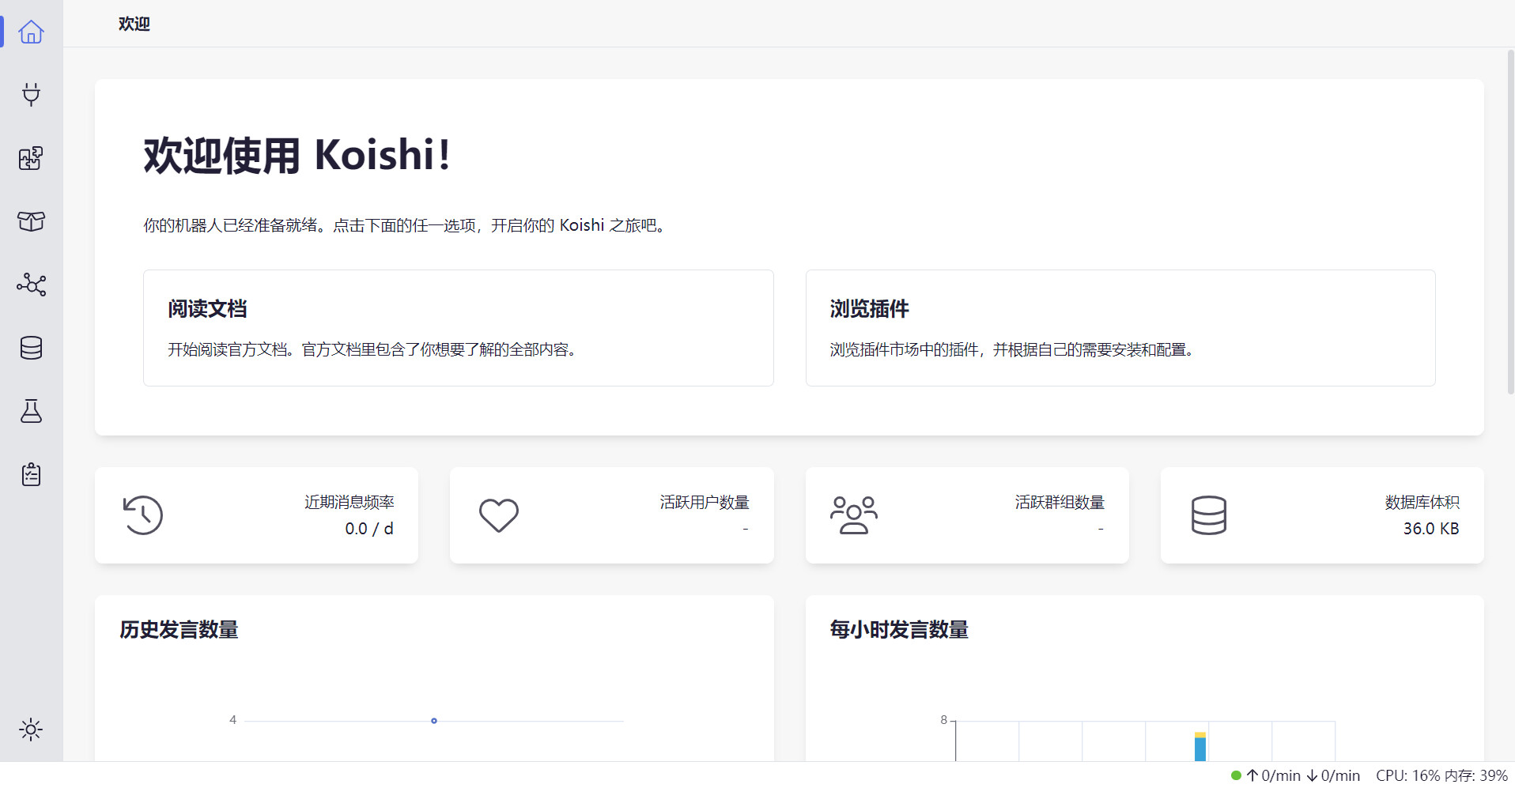Click the 欢迎 page header title
This screenshot has height=788, width=1515.
[134, 24]
